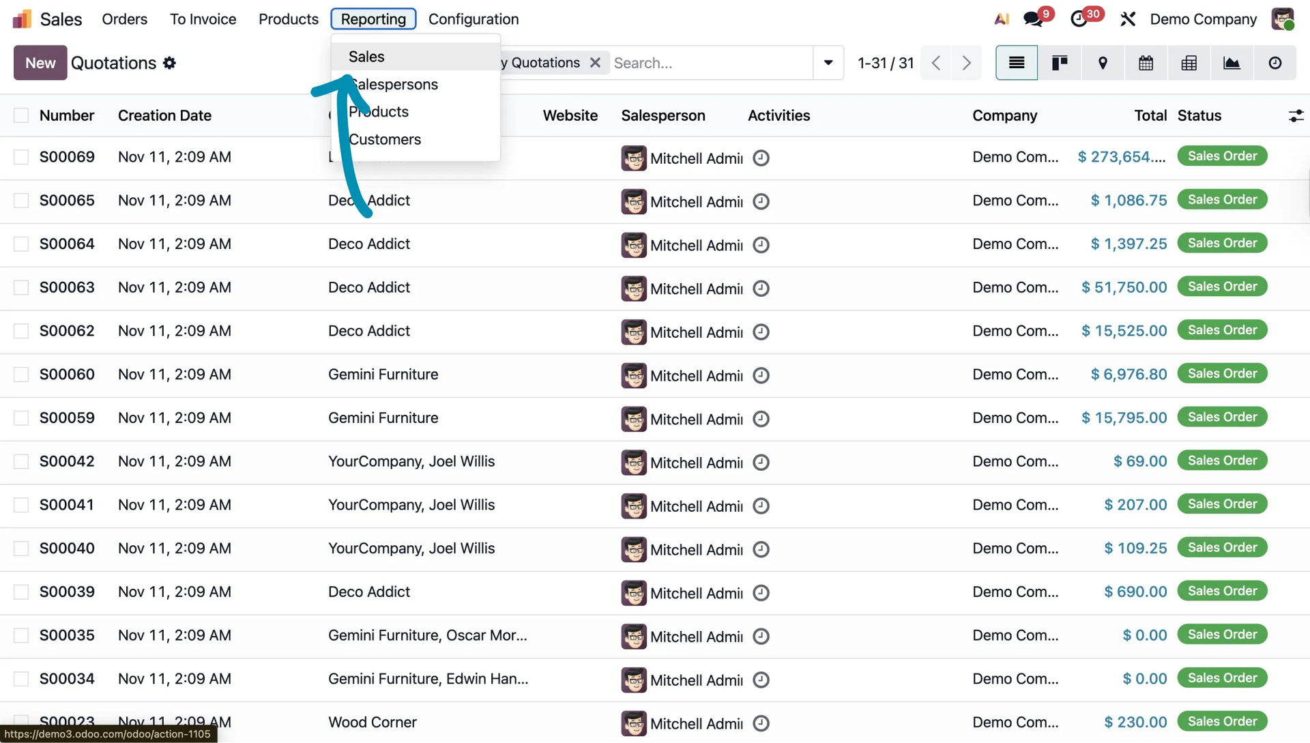1310x743 pixels.
Task: Open conversations messages icon
Action: [1033, 19]
